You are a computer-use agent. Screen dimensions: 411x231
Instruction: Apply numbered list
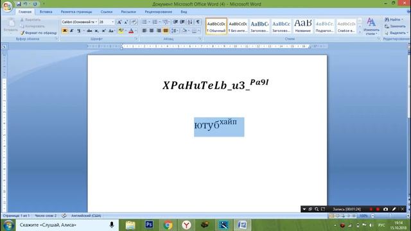click(x=155, y=22)
